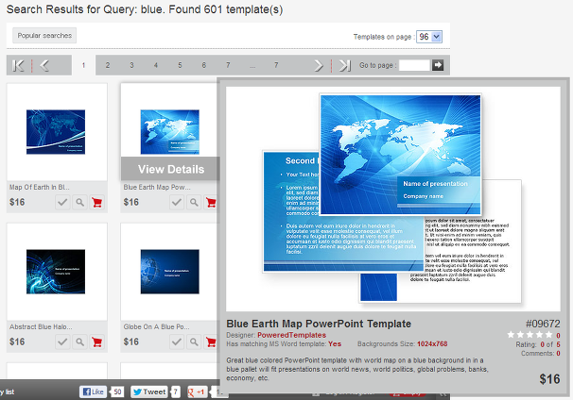This screenshot has height=400, width=573.
Task: Checkmark icon for Map Of Earth In Bl...
Action: 62,202
